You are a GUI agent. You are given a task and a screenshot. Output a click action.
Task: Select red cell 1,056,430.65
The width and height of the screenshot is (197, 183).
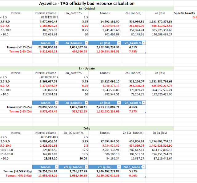pyautogui.click(x=74, y=176)
